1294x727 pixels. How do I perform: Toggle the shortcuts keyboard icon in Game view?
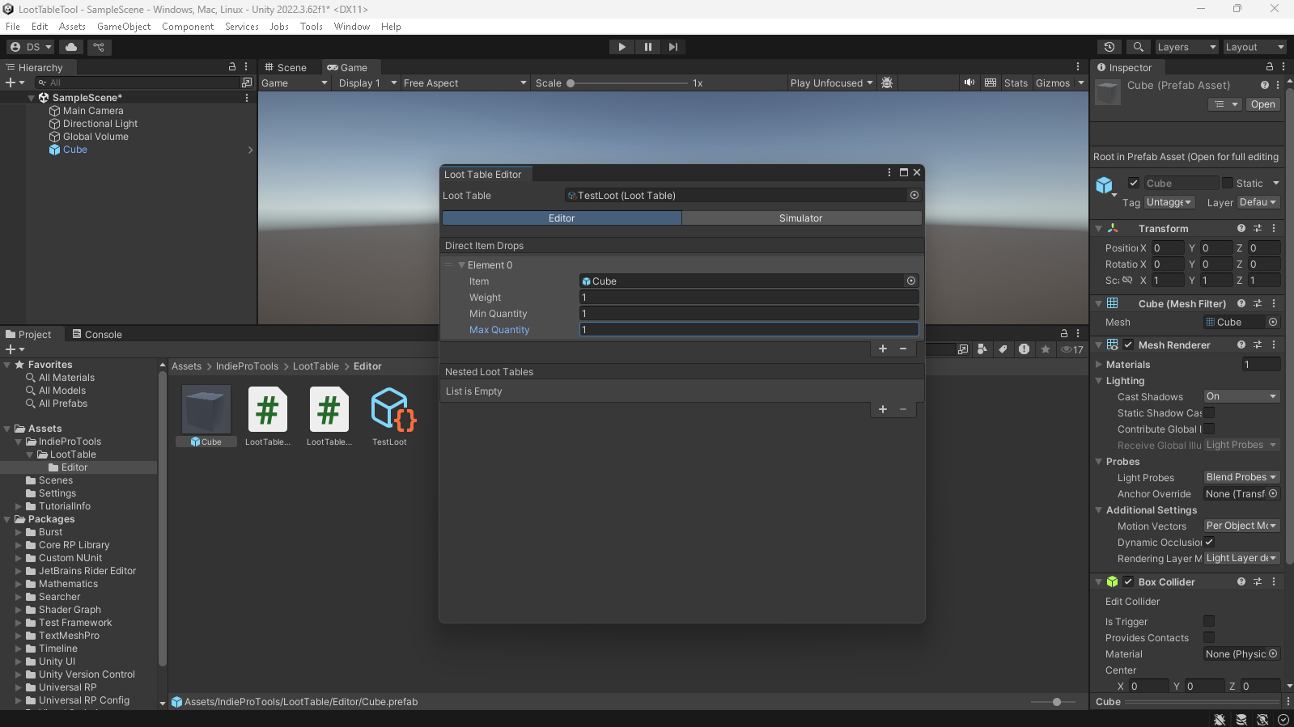[x=991, y=82]
